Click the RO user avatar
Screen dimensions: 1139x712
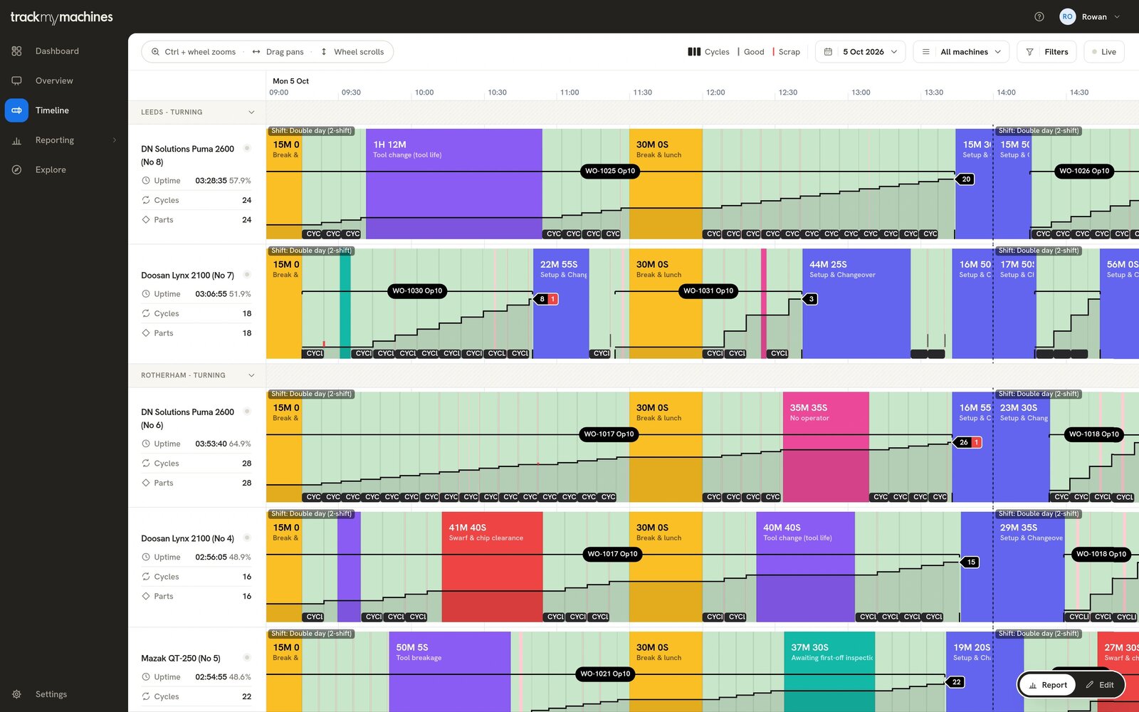(x=1067, y=17)
